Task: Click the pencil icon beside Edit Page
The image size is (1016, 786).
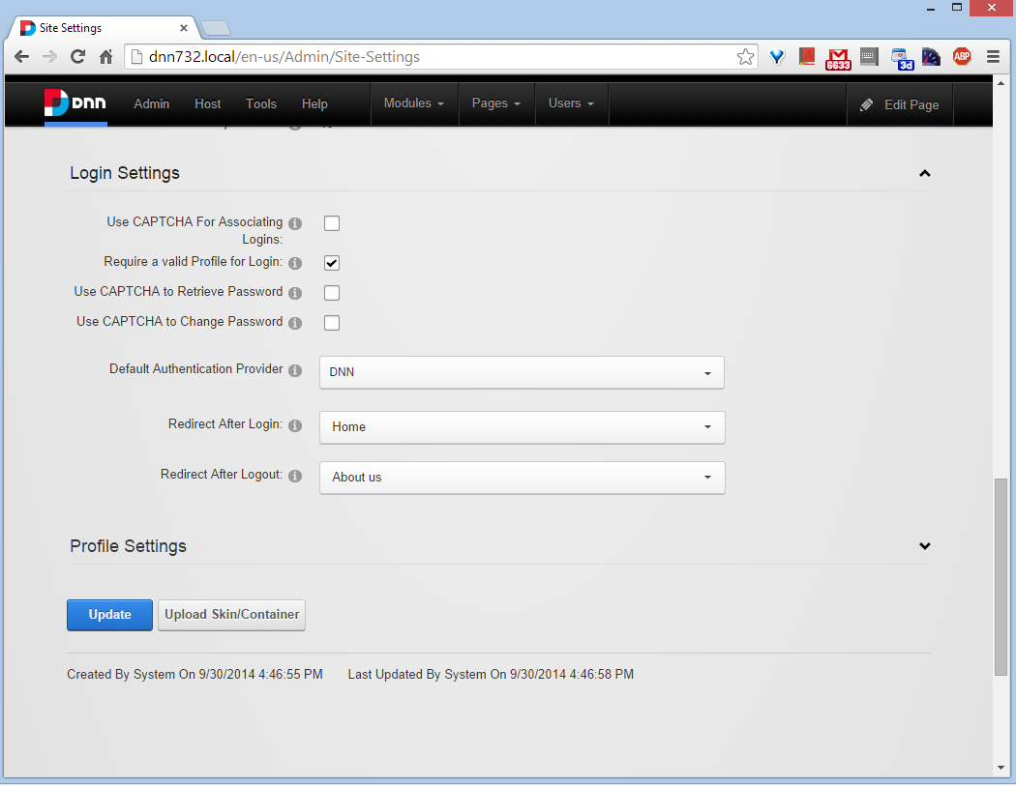Action: tap(866, 104)
